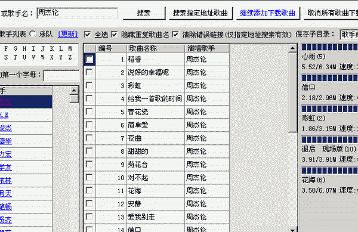Viewport: 358px width, 232px height.
Task: Check the box for song 甜甜的
Action: [89, 151]
